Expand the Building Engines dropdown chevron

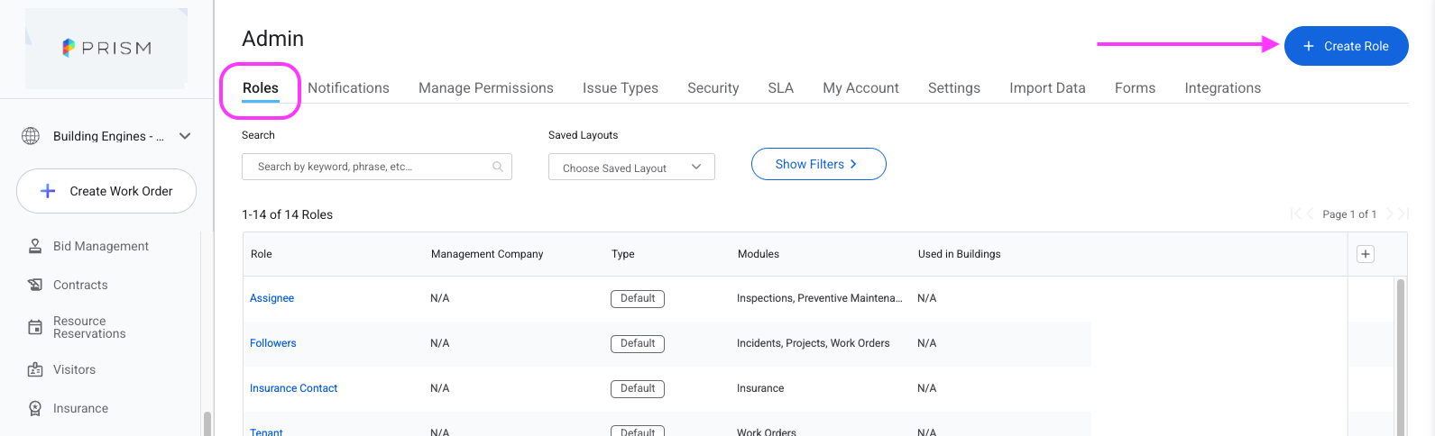point(185,136)
